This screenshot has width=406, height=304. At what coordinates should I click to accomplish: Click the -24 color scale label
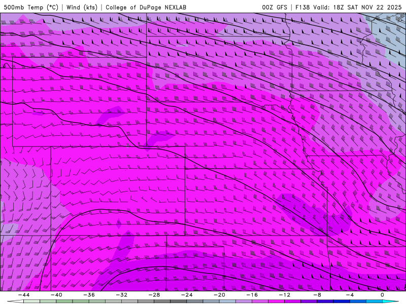[x=187, y=295]
